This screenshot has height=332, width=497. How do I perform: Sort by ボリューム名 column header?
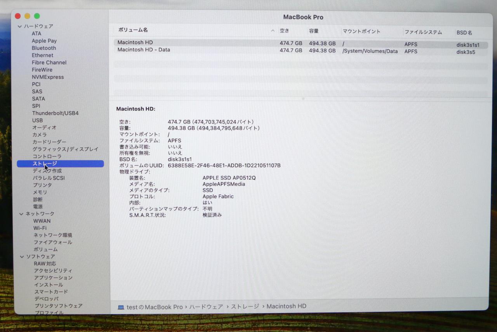click(133, 30)
